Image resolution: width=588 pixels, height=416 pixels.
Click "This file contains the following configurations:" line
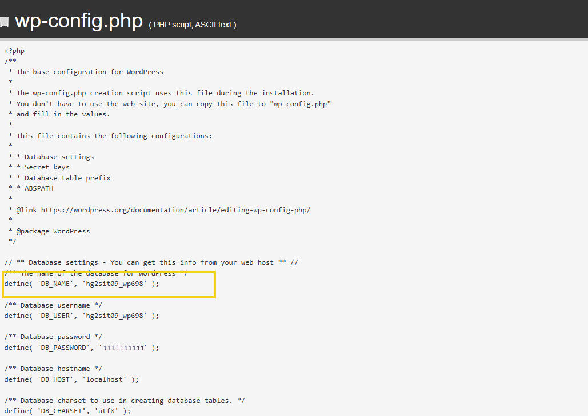(110, 136)
